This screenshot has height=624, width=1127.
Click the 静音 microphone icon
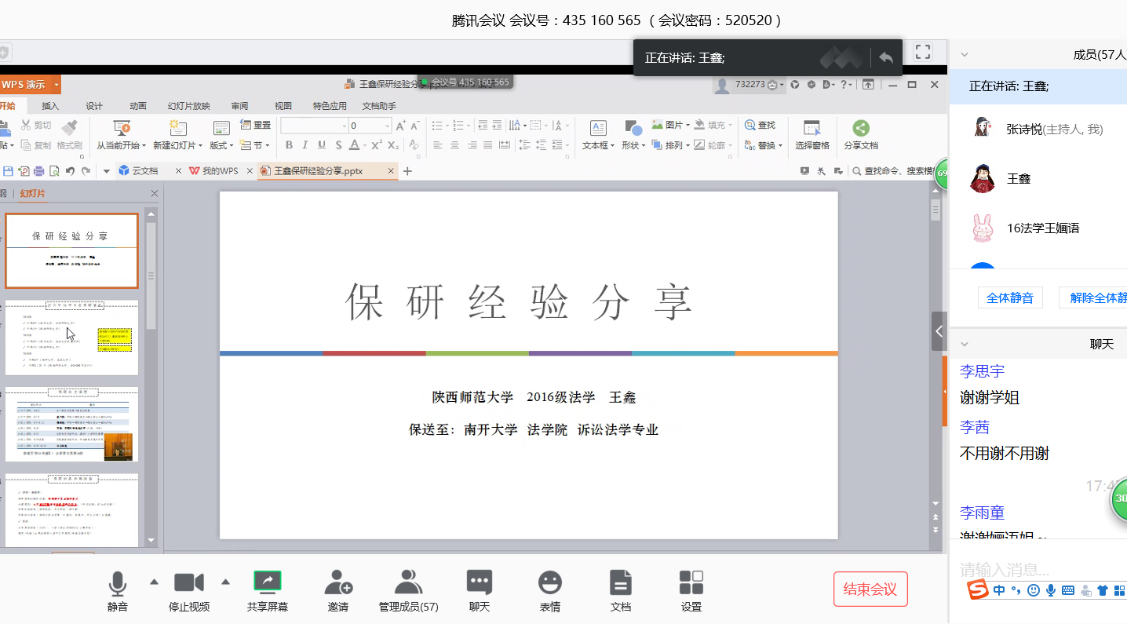tap(118, 583)
